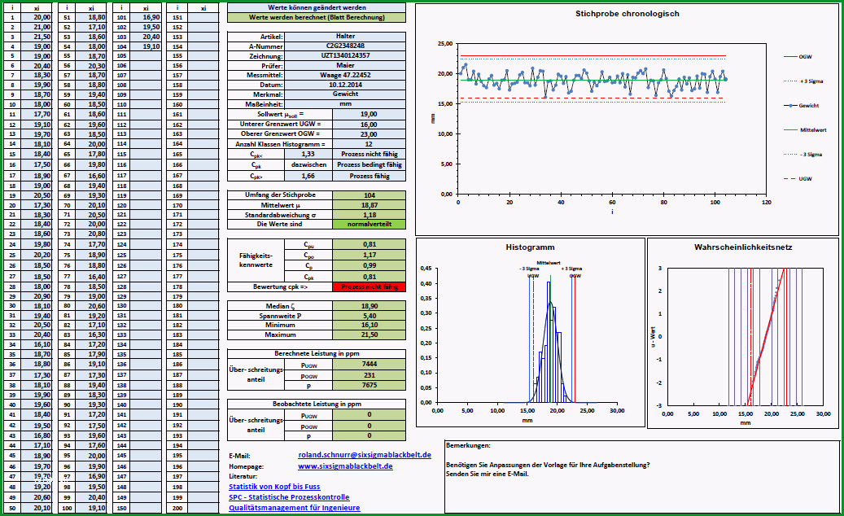The width and height of the screenshot is (844, 516).
Task: Select the UGW legend entry
Action: 798,178
